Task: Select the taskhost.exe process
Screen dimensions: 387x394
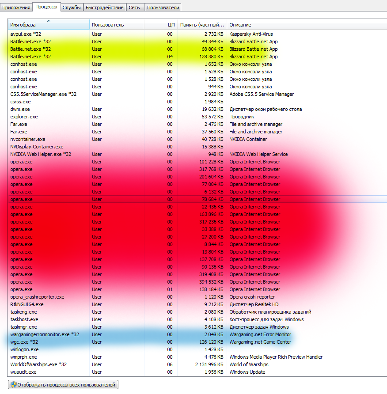Action: pyautogui.click(x=197, y=320)
